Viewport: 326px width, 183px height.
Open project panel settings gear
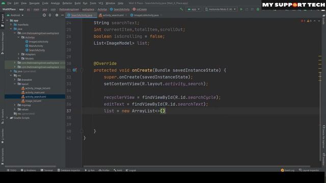57,15
